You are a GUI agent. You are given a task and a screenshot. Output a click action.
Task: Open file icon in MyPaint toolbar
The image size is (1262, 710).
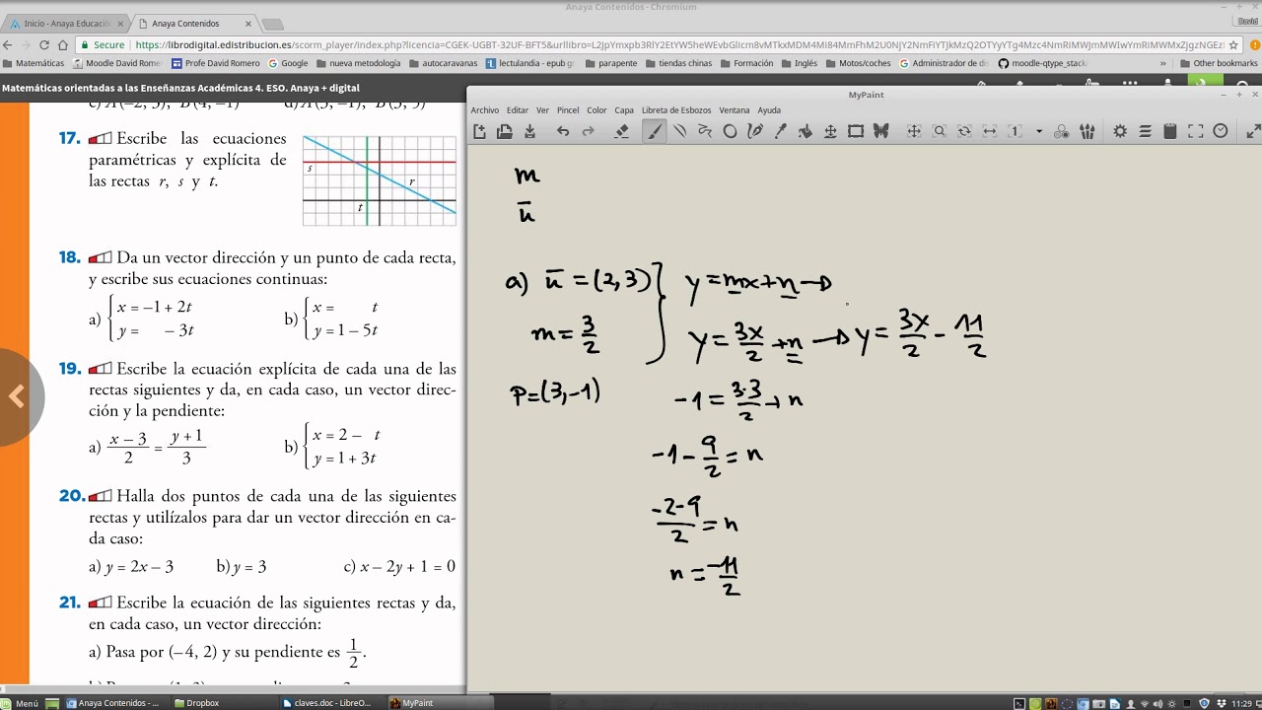point(505,131)
